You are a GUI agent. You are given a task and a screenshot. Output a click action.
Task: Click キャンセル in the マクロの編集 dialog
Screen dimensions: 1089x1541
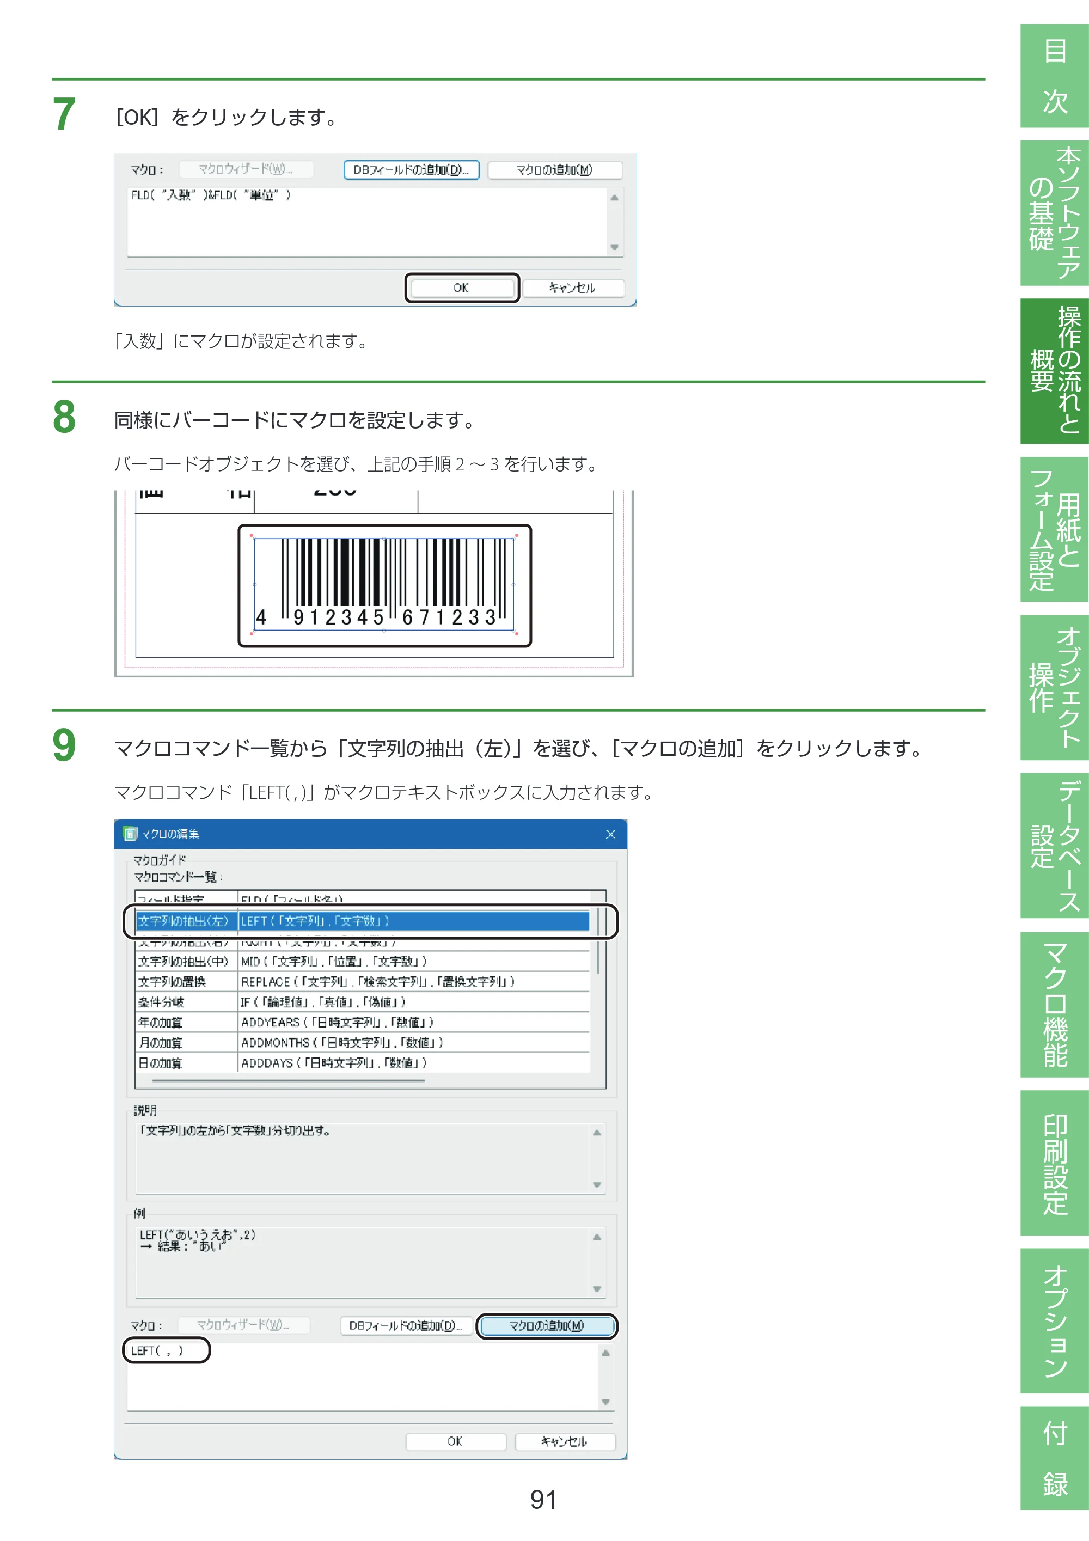coord(565,1441)
